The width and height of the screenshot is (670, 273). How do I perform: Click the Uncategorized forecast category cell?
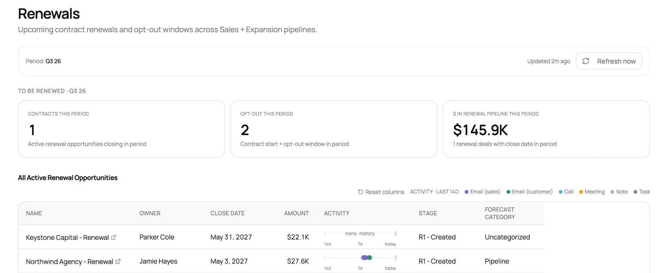tap(507, 237)
